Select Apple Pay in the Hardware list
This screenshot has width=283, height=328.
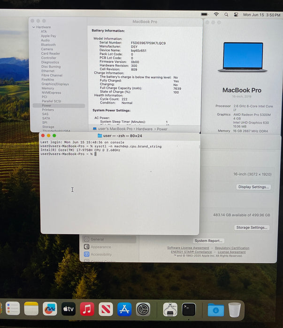click(x=48, y=36)
